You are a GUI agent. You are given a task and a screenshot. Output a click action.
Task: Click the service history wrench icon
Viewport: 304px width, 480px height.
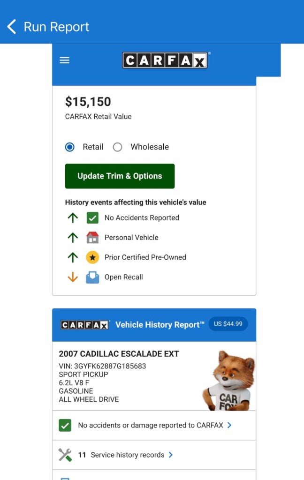(x=65, y=455)
